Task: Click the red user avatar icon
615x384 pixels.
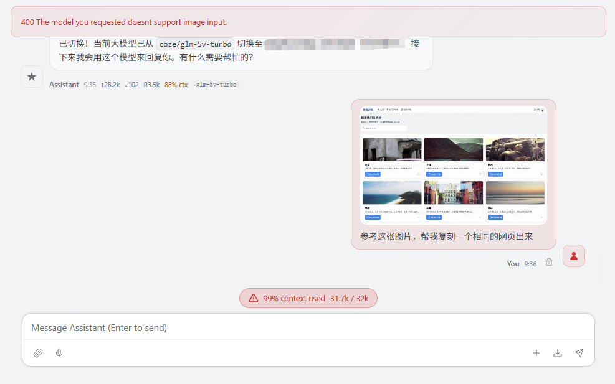Action: pyautogui.click(x=573, y=255)
